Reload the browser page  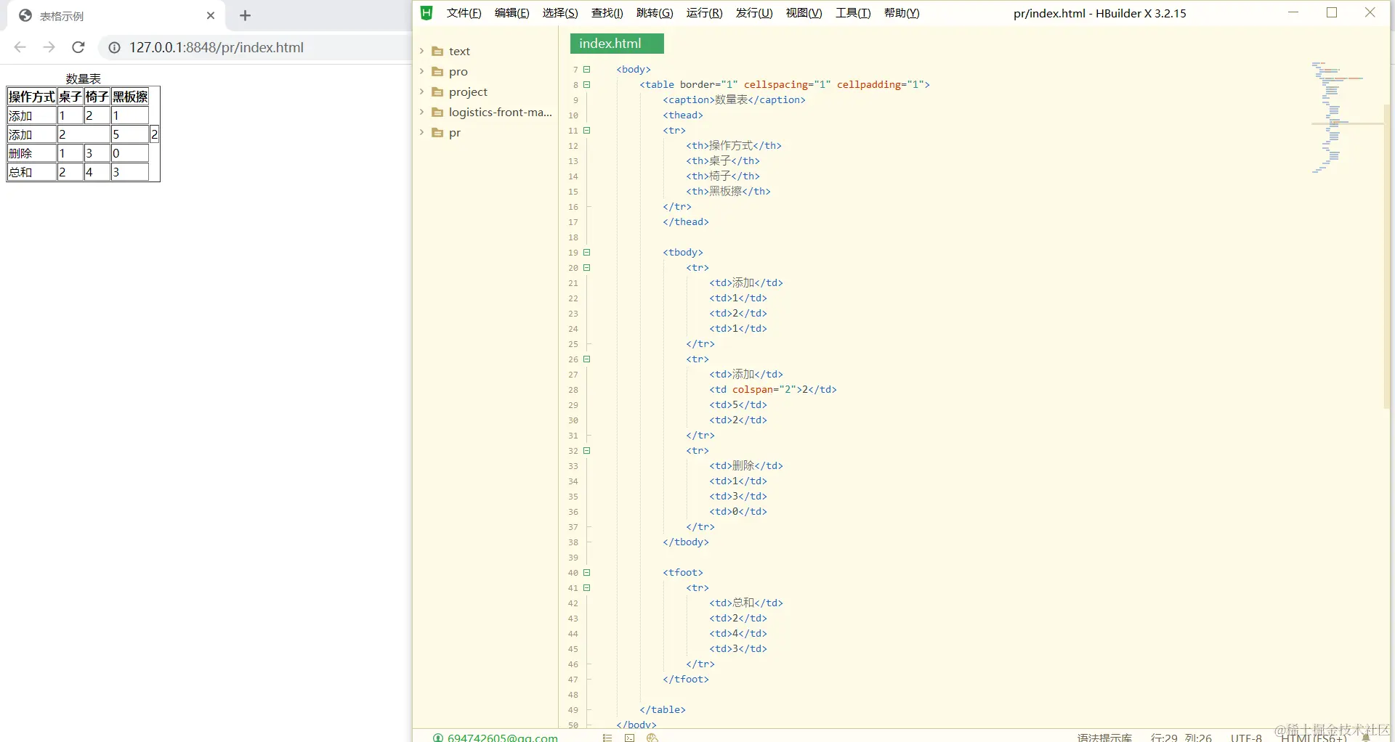click(x=78, y=47)
